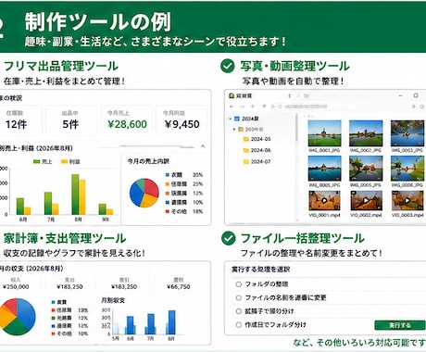Screen dimensions: 426x352
Task: Click the 在庫数 12件 card
Action: 20,120
